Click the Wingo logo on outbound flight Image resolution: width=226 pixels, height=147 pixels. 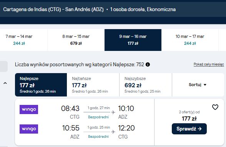(29, 109)
